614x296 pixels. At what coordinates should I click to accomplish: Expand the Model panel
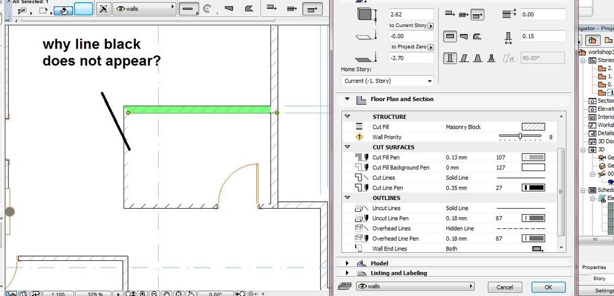point(347,263)
